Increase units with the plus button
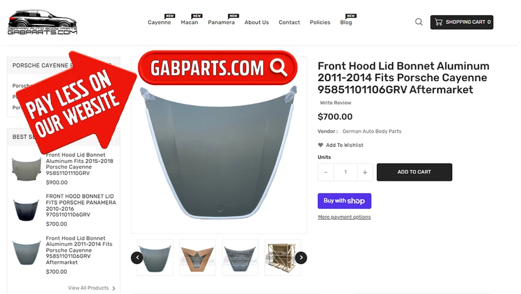 tap(365, 172)
